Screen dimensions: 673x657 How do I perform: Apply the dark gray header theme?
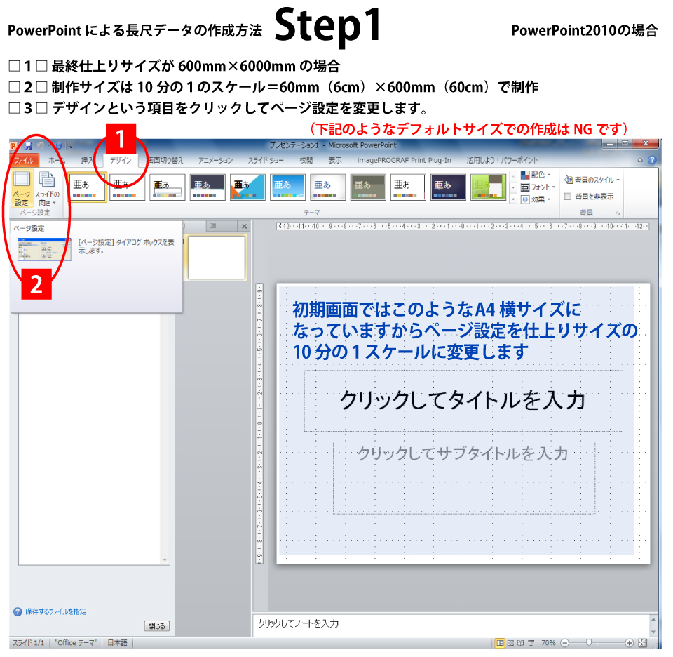click(208, 187)
